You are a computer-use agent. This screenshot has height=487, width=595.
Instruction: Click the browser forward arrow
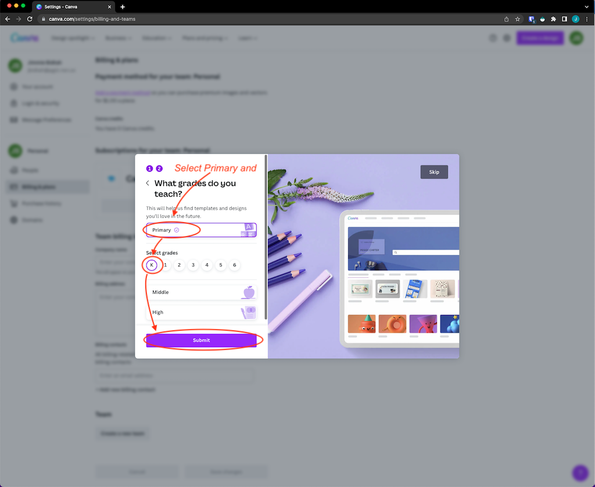18,19
